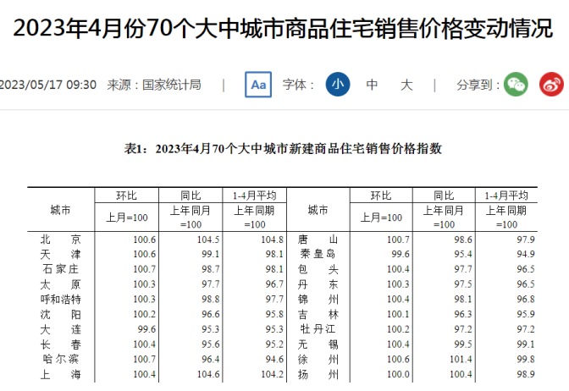Click right table city name 吉林
The width and height of the screenshot is (569, 391).
[x=318, y=314]
